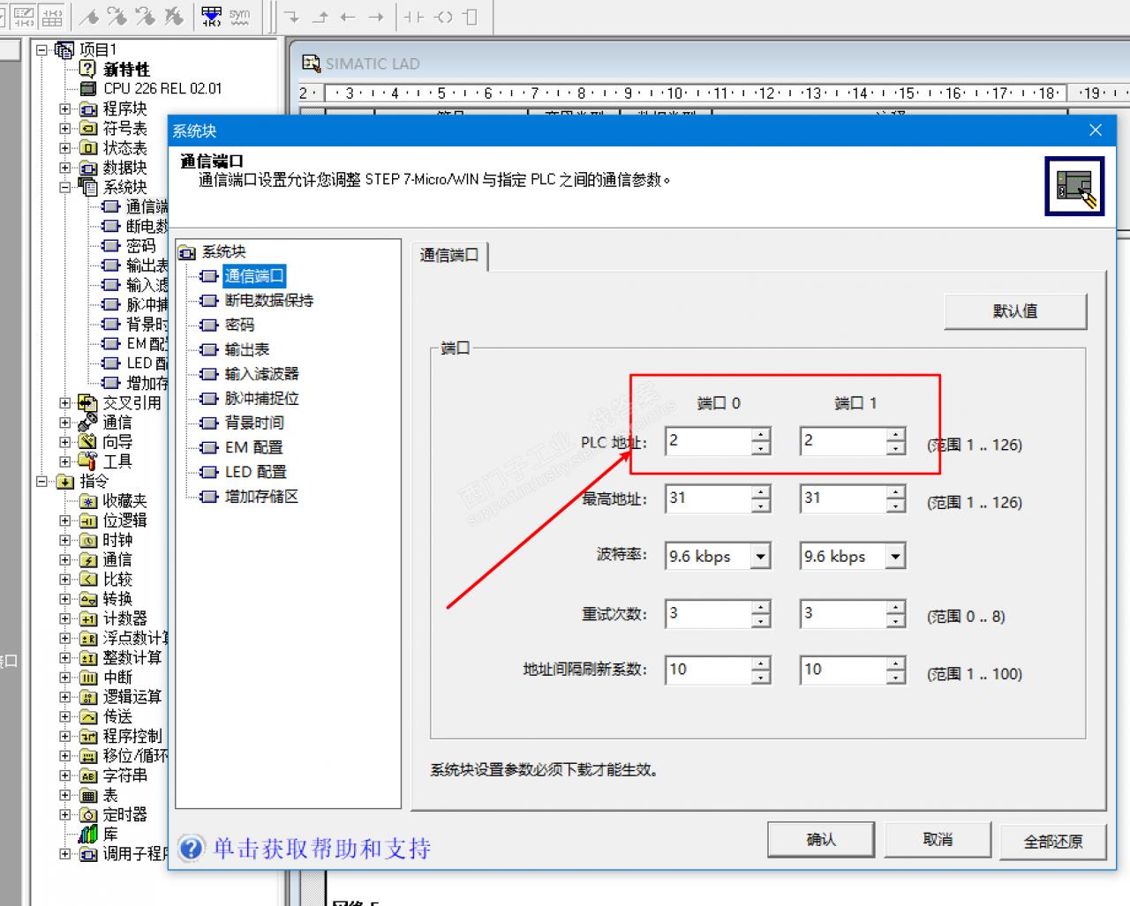Select EM 配置 in the dialog tree
Viewport: 1130px width, 906px height.
tap(253, 447)
